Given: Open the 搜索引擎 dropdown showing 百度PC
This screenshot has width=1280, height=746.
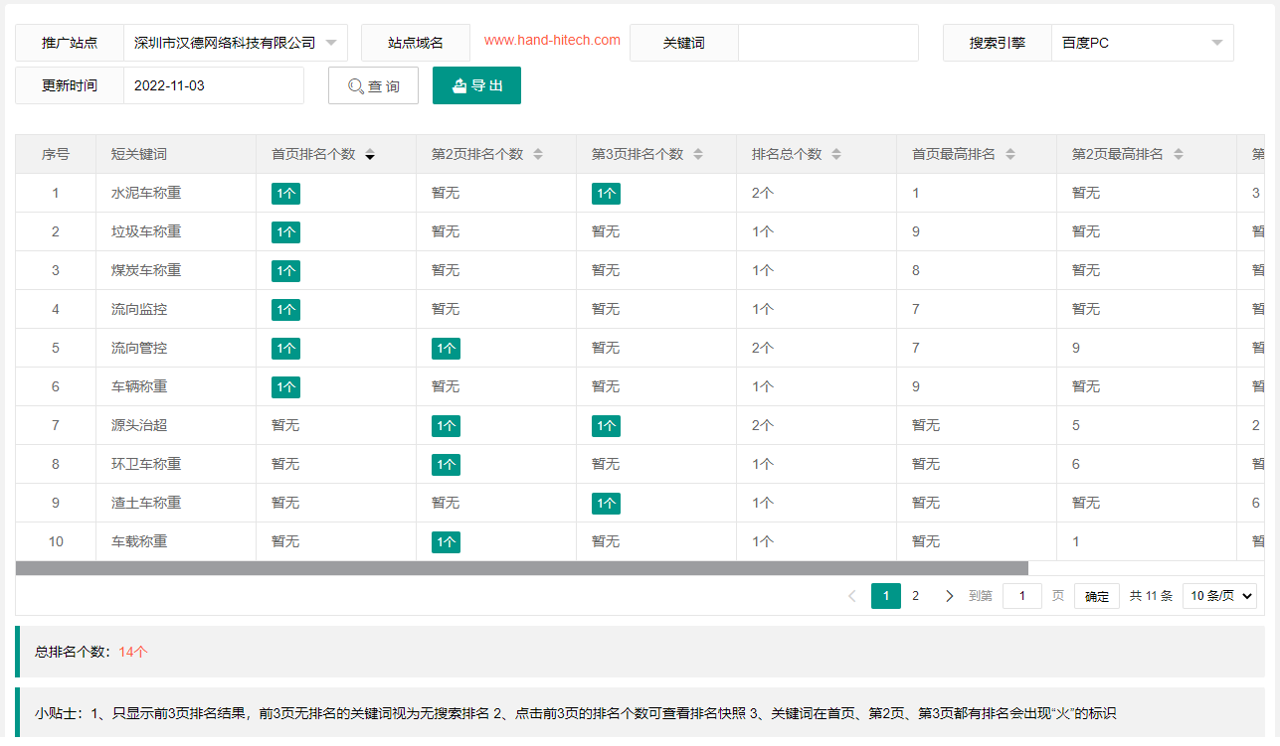Looking at the screenshot, I should pos(1142,43).
